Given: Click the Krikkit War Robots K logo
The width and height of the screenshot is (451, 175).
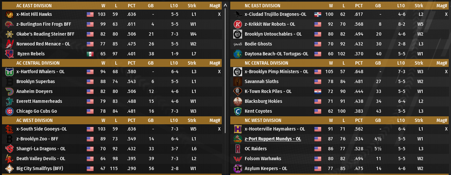Looking at the screenshot, I should pyautogui.click(x=238, y=24).
